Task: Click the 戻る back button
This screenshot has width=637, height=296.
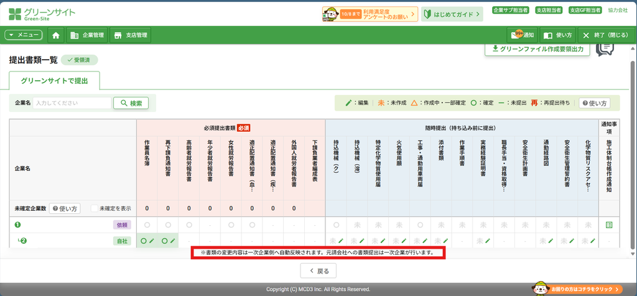Action: pyautogui.click(x=318, y=271)
